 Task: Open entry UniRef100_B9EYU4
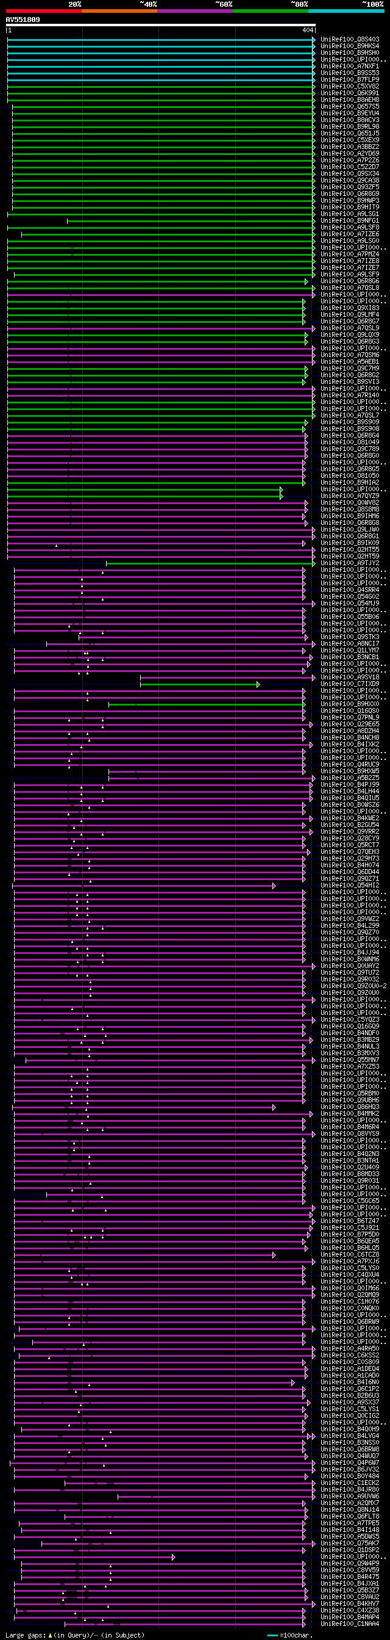350,114
